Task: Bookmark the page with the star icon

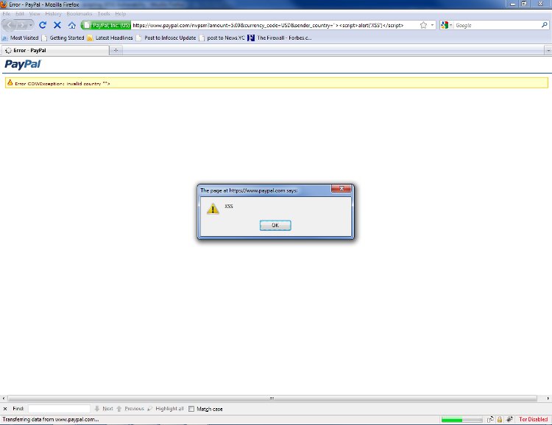Action: (423, 25)
